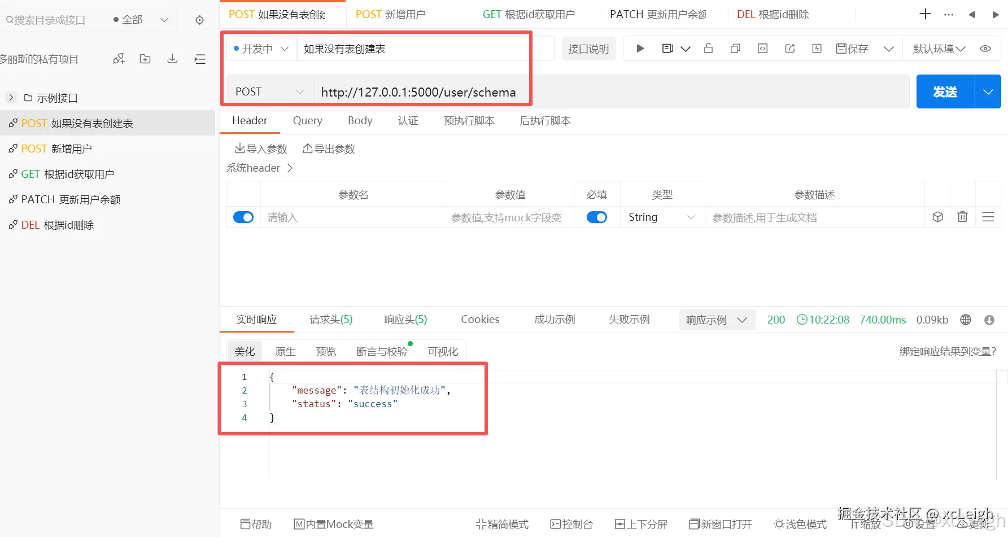Toggle the first parameter row switch
This screenshot has width=1008, height=537.
(x=243, y=217)
